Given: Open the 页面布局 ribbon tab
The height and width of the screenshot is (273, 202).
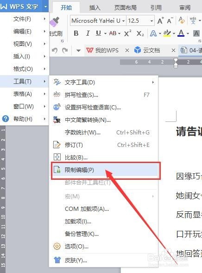Looking at the screenshot, I should point(125,7).
